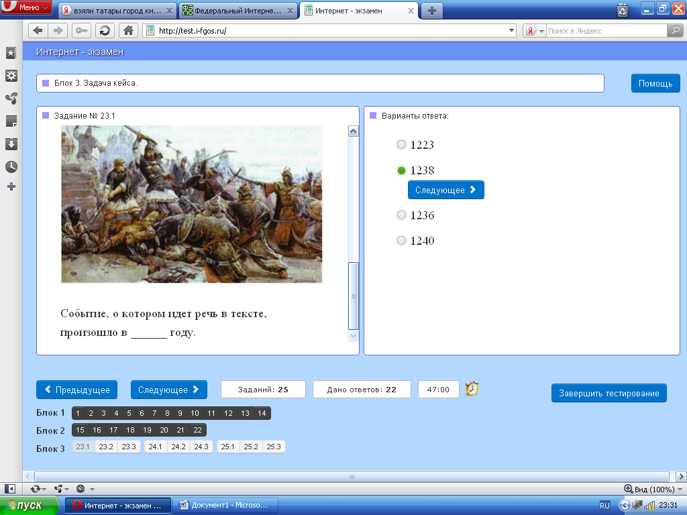The width and height of the screenshot is (687, 515).
Task: Click the RU language indicator
Action: coord(604,506)
